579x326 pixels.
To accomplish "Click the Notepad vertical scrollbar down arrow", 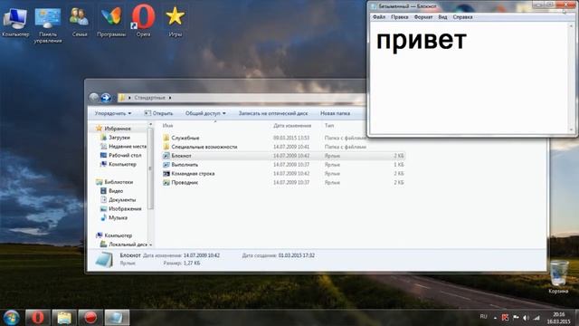I will [571, 129].
